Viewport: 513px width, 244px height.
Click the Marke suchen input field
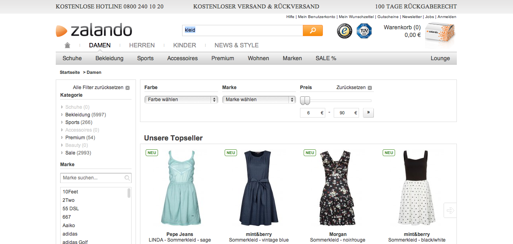[x=92, y=178]
